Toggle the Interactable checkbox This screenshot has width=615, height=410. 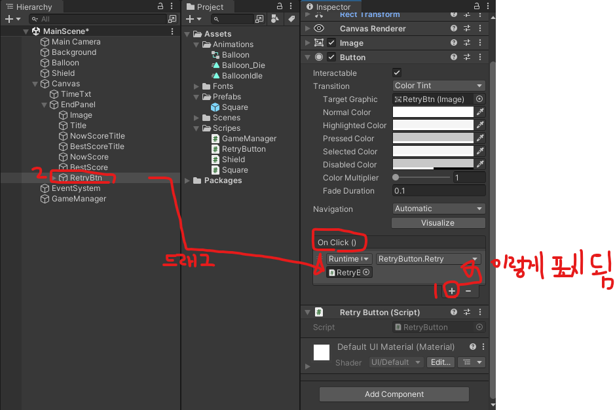(397, 73)
